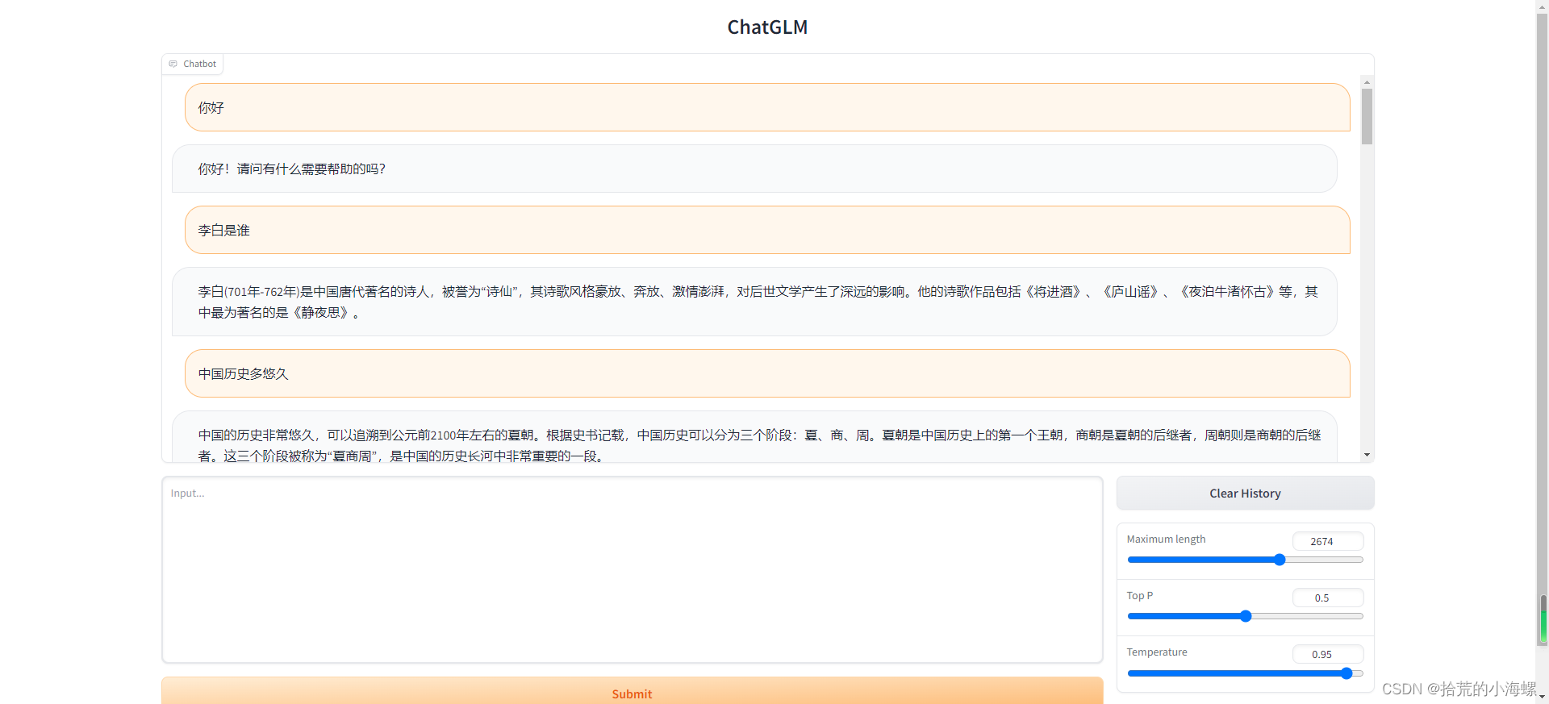Image resolution: width=1549 pixels, height=704 pixels.
Task: Click the Top P value box 0.5
Action: point(1328,598)
